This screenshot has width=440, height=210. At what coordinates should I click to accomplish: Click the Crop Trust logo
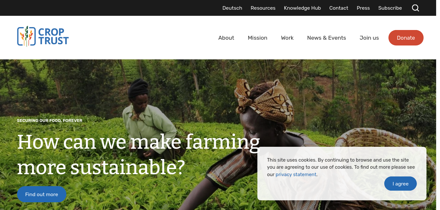click(43, 36)
